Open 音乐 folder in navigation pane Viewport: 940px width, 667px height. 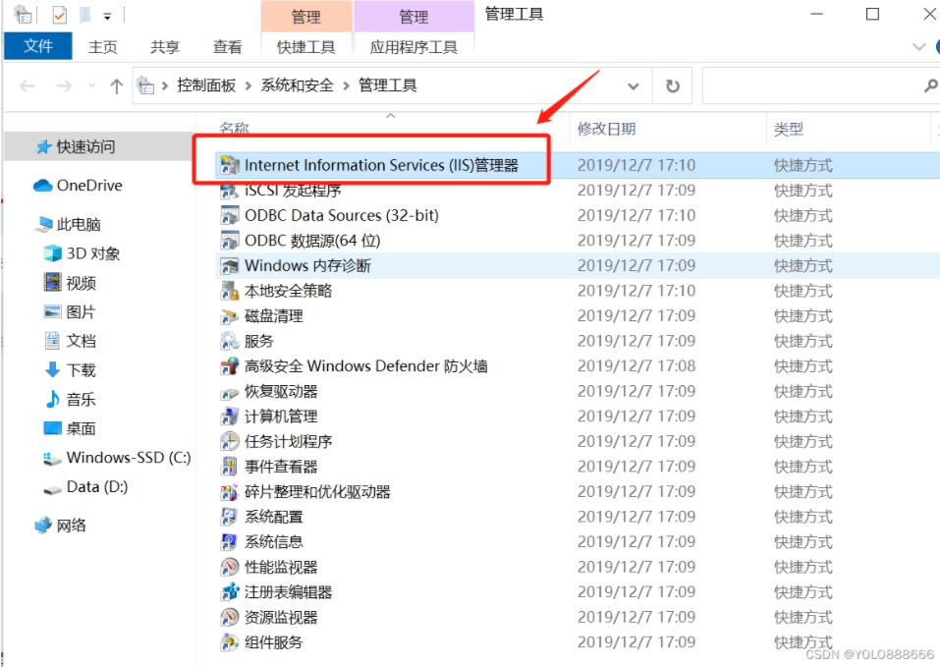click(x=81, y=400)
